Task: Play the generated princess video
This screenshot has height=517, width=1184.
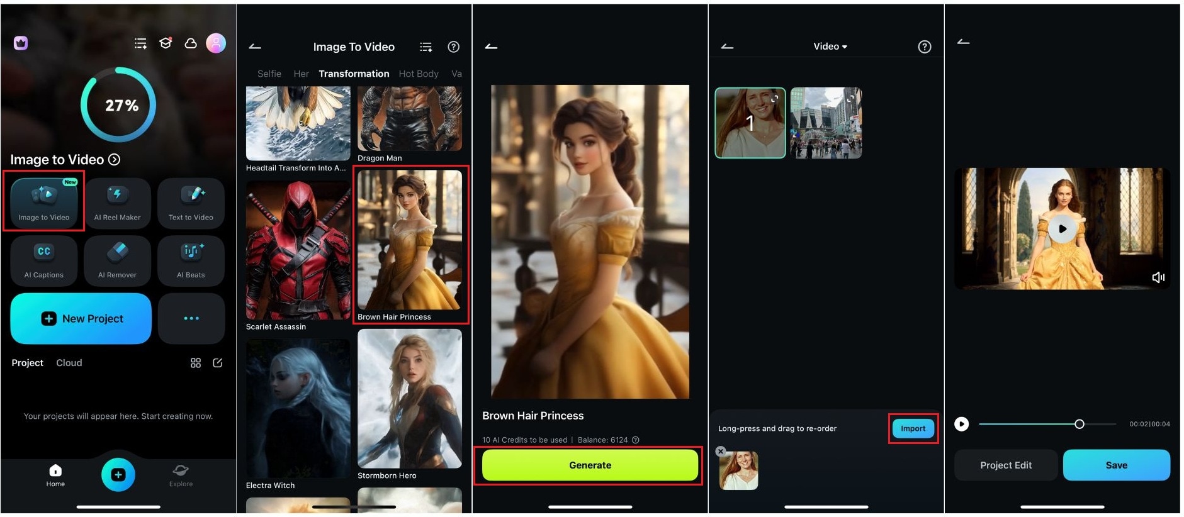Action: (1062, 229)
